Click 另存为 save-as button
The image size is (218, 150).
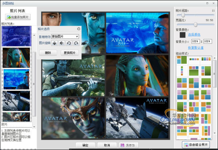(127, 145)
